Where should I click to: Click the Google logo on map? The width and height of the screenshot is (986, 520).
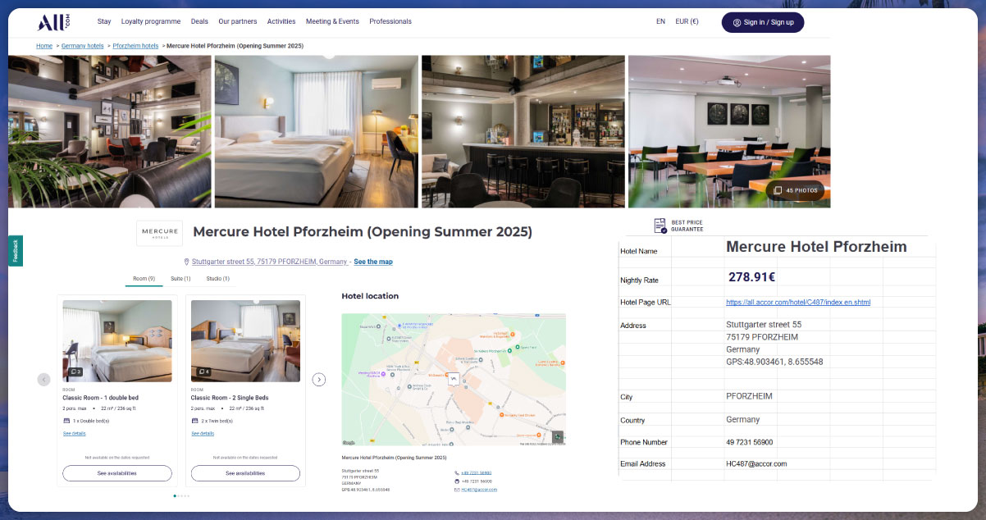pyautogui.click(x=348, y=442)
